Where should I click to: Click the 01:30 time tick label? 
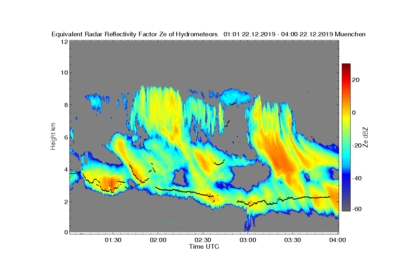[x=113, y=240]
